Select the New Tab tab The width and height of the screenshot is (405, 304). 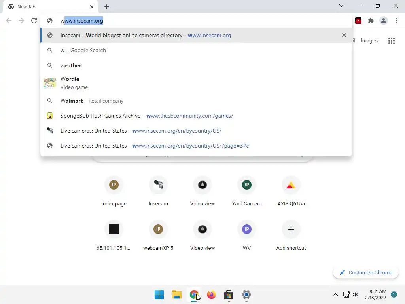point(50,7)
